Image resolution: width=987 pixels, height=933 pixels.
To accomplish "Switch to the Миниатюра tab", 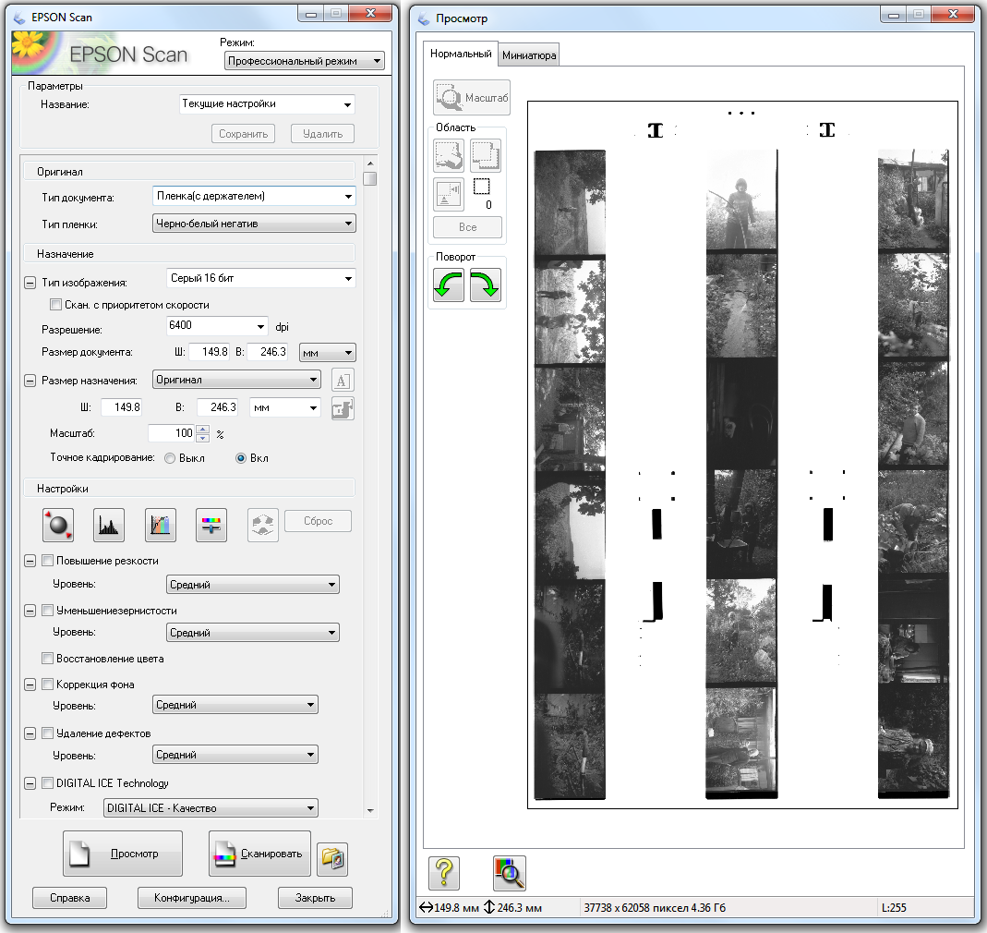I will pos(529,55).
